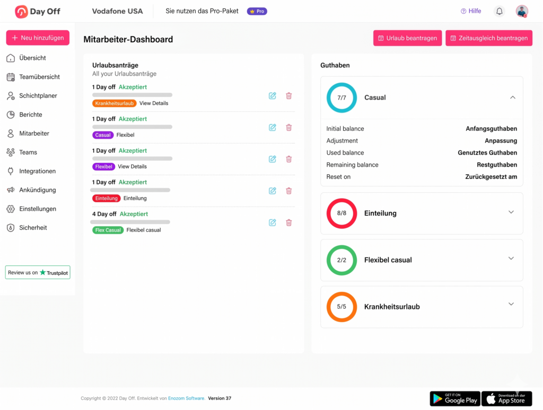
Task: Click the profile avatar picture
Action: (x=522, y=11)
